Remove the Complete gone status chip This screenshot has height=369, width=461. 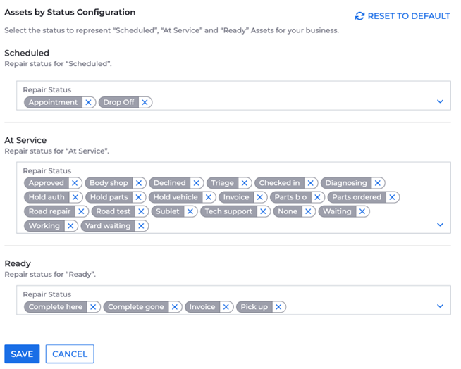tap(175, 307)
